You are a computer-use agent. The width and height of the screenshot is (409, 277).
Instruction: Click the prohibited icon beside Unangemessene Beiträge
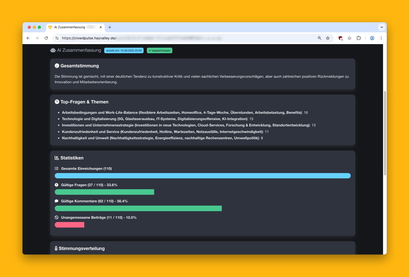click(x=57, y=217)
